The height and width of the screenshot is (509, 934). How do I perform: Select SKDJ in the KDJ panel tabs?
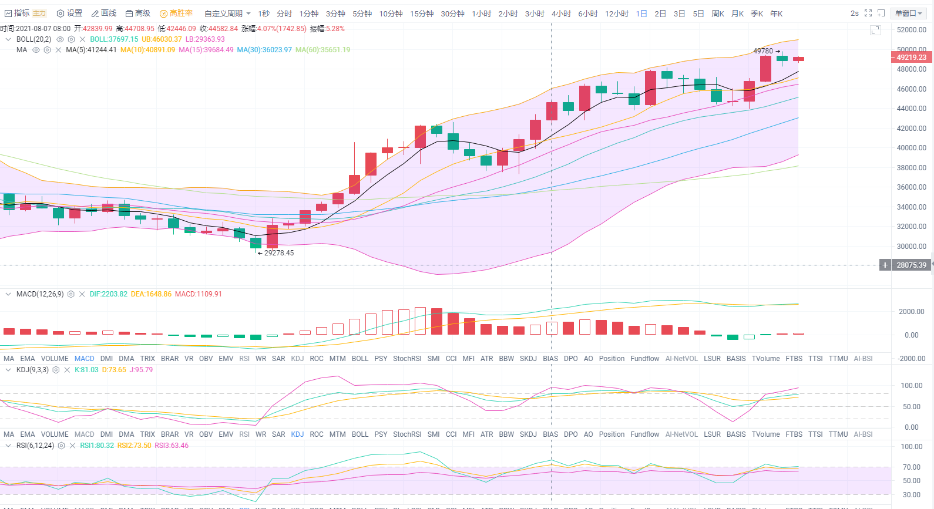(x=528, y=434)
